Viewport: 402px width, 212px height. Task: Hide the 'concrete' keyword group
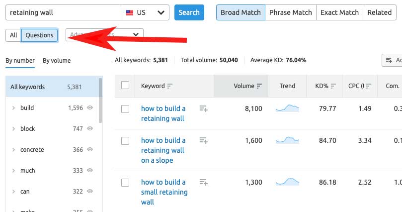[x=90, y=150]
